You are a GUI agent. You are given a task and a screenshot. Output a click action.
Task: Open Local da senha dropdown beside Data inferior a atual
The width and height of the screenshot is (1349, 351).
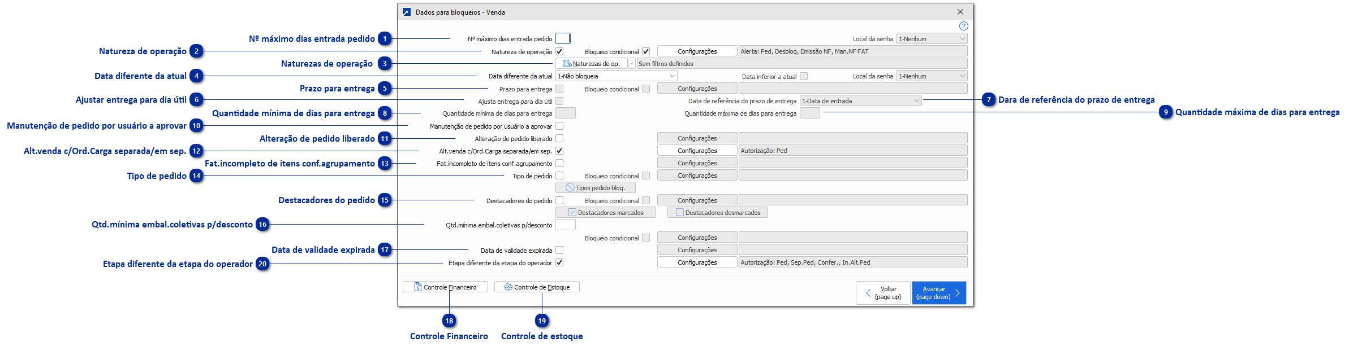(962, 76)
